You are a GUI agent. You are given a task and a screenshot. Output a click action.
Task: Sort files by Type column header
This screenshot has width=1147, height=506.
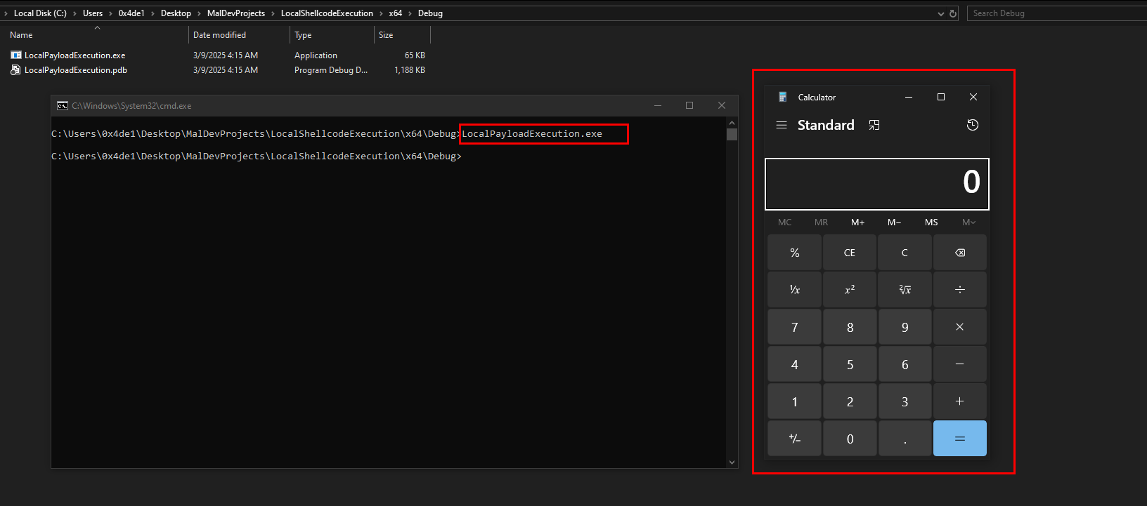[x=303, y=35]
